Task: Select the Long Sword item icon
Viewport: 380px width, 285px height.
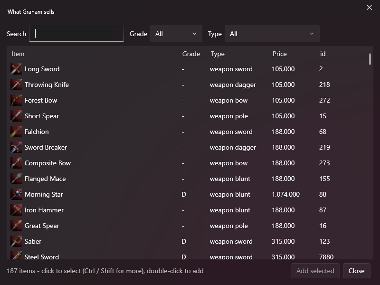Action: [16, 69]
